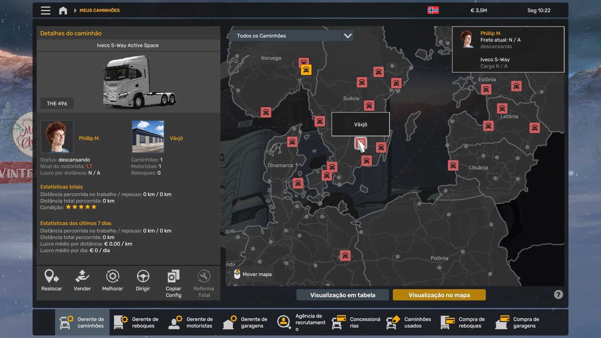The height and width of the screenshot is (338, 601).
Task: Open the help question mark icon
Action: tap(558, 294)
